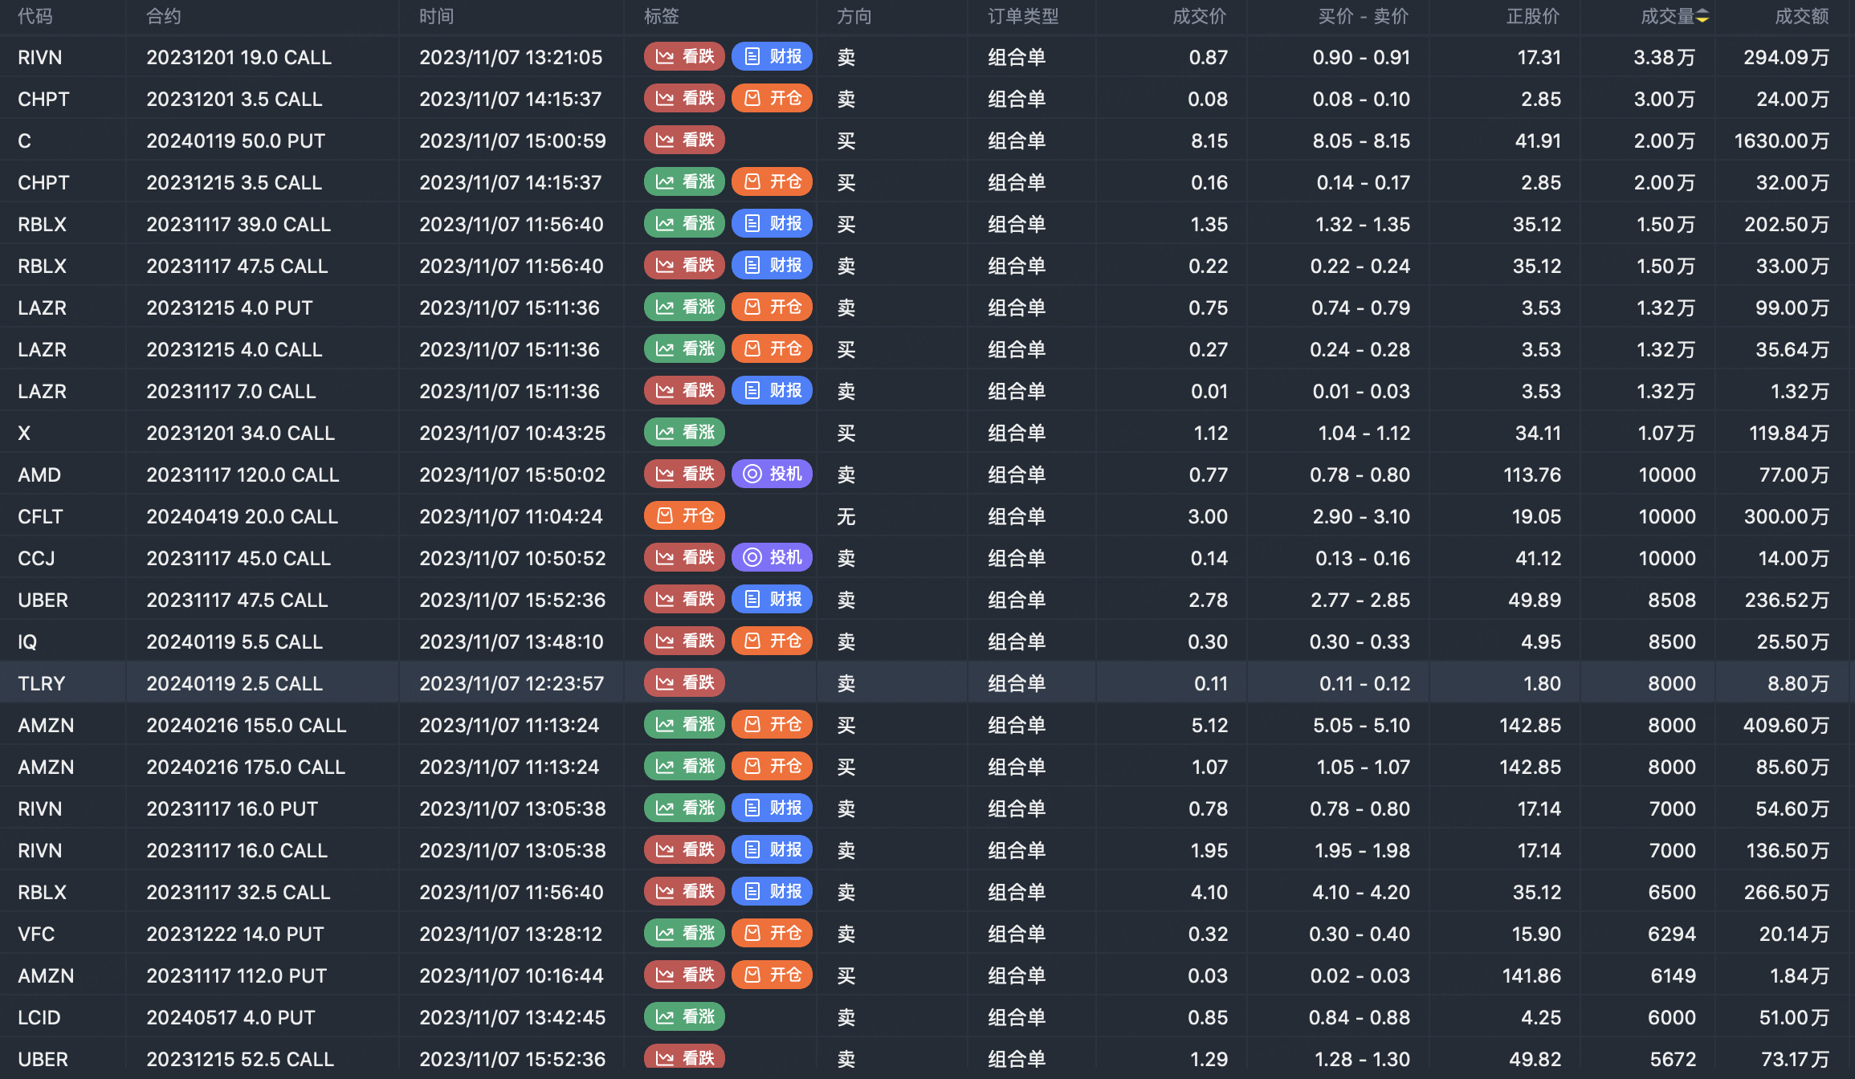Click contract 20240419 20.0 CALL
The image size is (1855, 1079).
coord(243,517)
